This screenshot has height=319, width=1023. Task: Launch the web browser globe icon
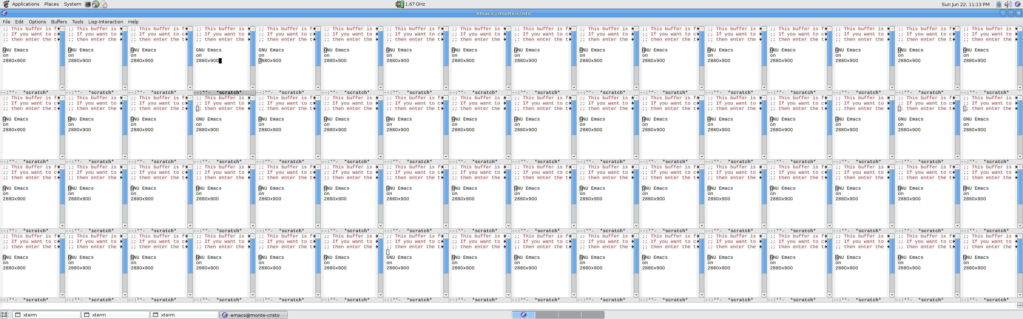click(x=96, y=4)
